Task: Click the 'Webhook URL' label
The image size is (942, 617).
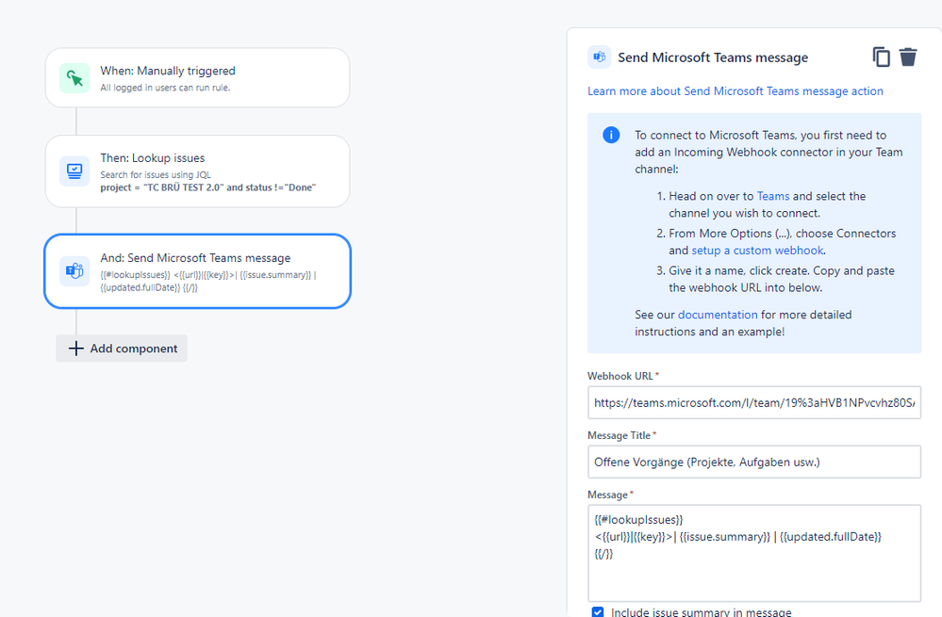Action: [x=620, y=376]
